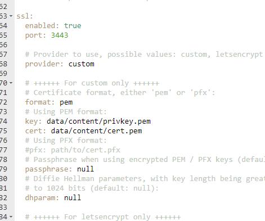This screenshot has width=265, height=221.
Task: Click the commented #pfx path line
Action: pos(73,150)
